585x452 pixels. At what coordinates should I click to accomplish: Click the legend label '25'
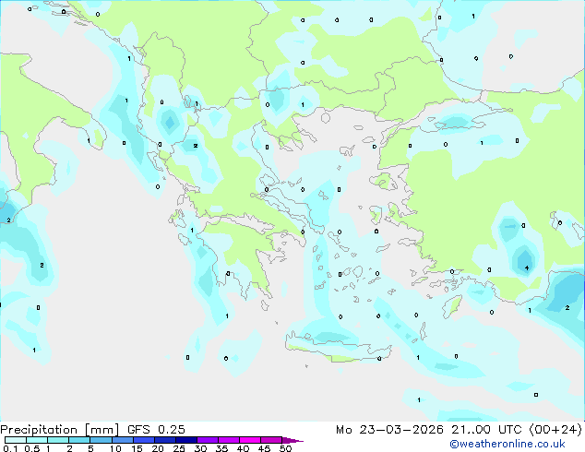click(x=179, y=448)
